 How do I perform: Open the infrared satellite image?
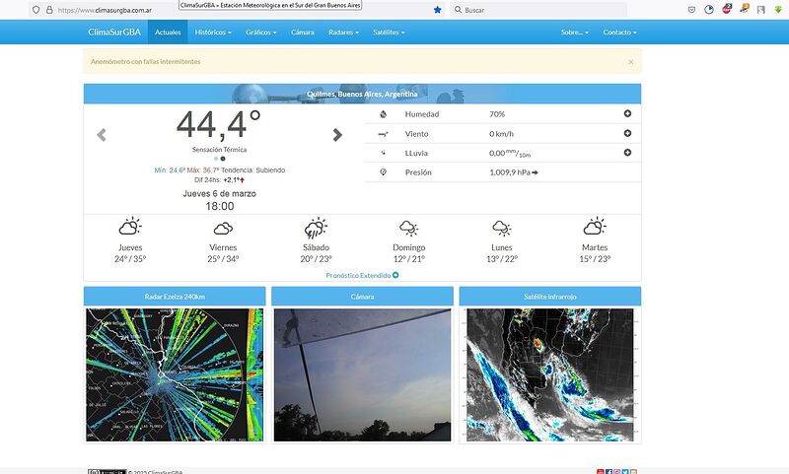click(550, 374)
